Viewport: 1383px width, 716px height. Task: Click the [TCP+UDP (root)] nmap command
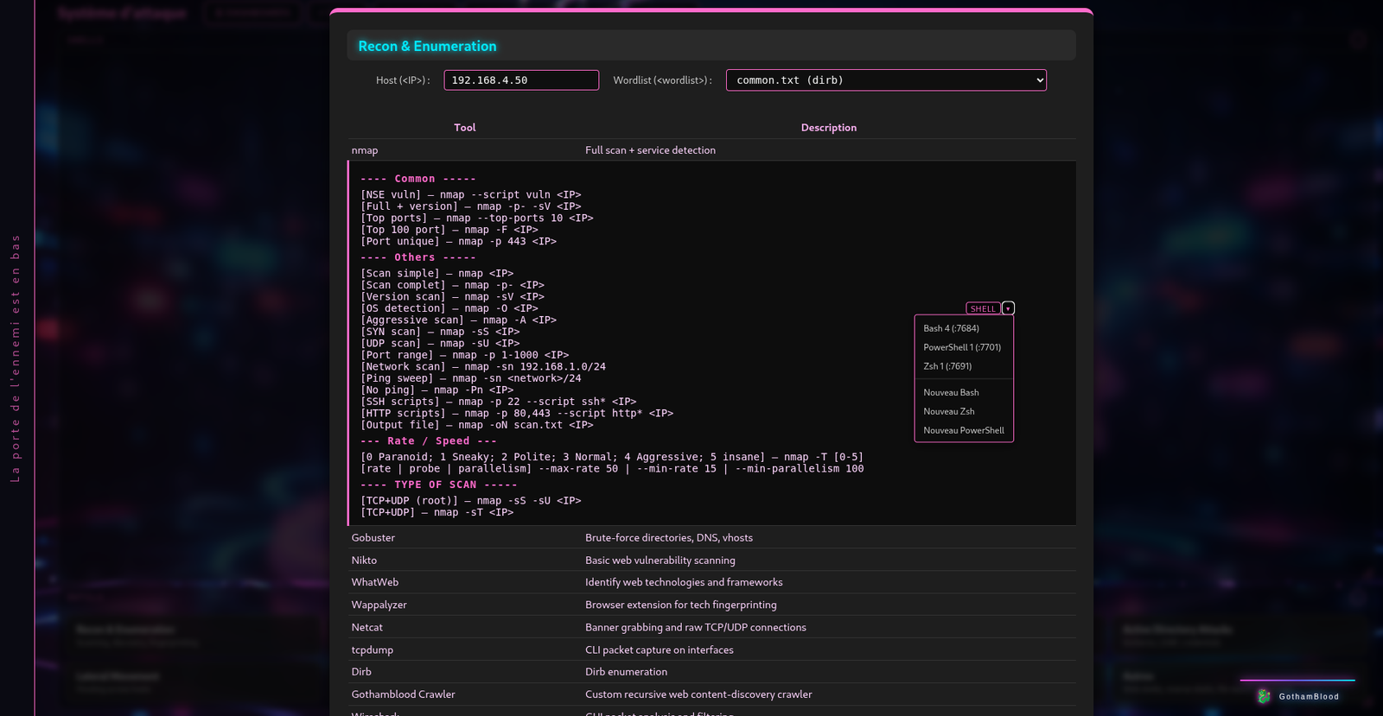pyautogui.click(x=471, y=500)
